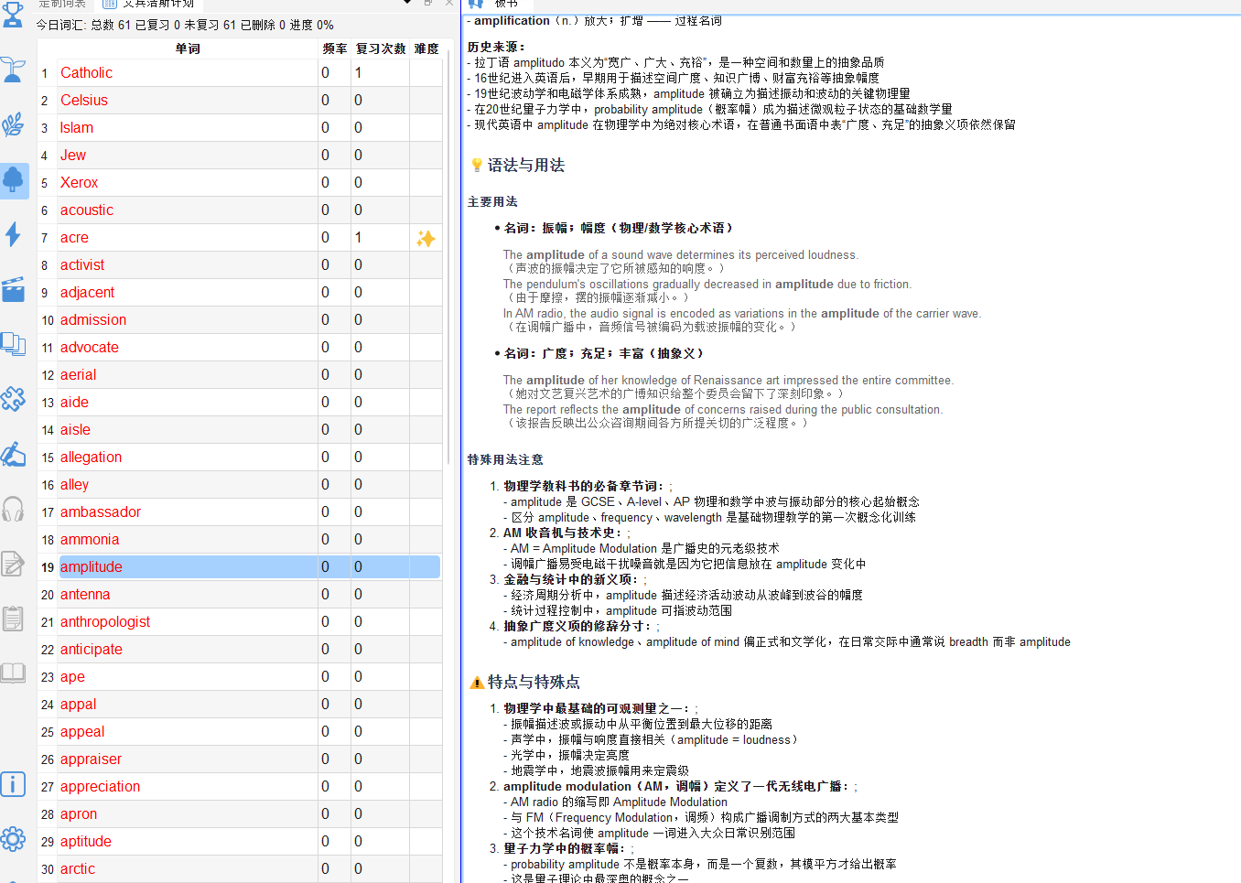Switch to the 定制词表 tab
1241x883 pixels.
[x=62, y=4]
